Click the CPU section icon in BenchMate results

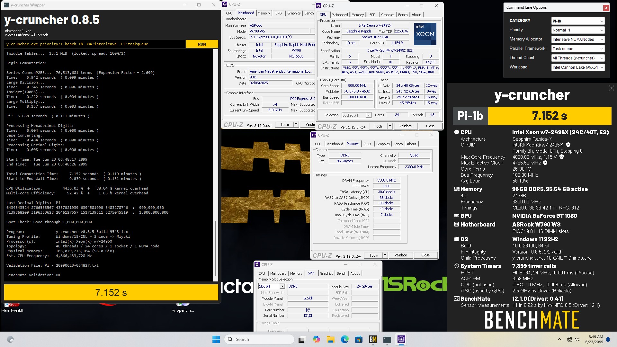pos(457,132)
